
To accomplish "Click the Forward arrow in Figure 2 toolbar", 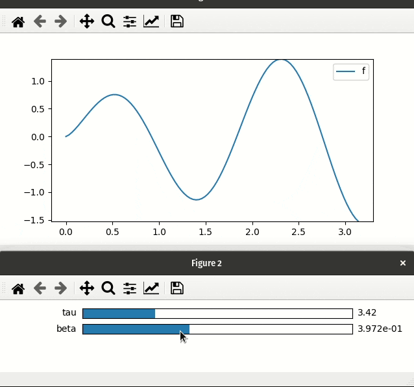I will click(x=61, y=288).
